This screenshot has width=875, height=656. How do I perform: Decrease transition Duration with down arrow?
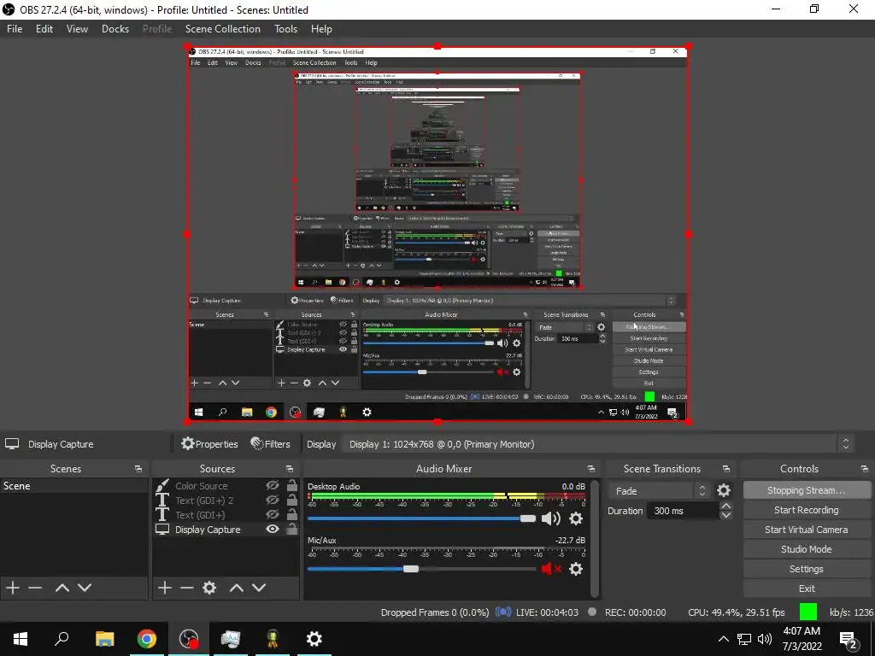[726, 515]
